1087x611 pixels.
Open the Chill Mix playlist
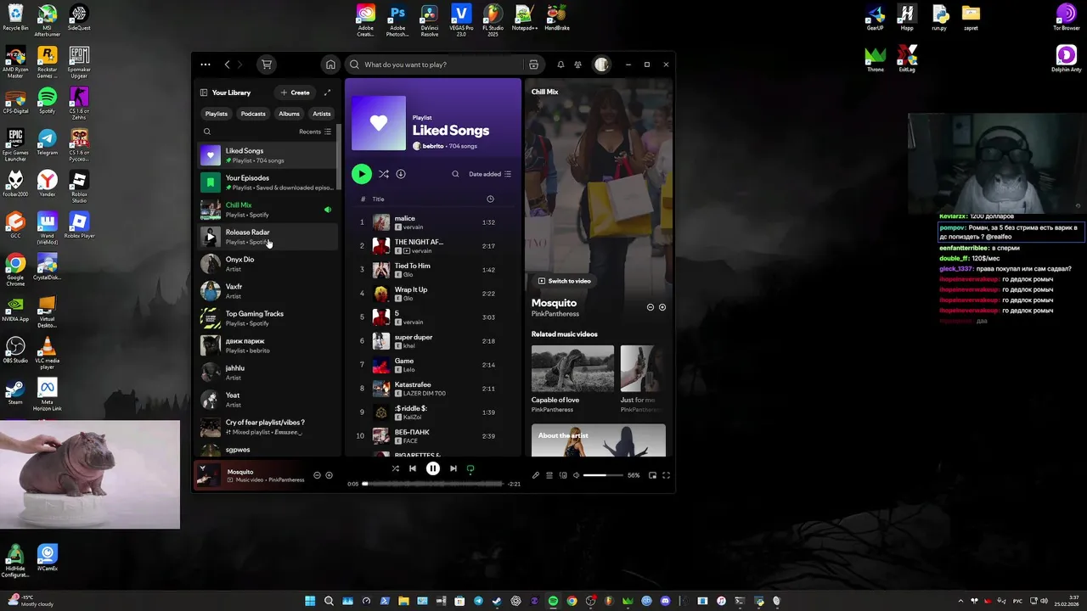tap(268, 210)
